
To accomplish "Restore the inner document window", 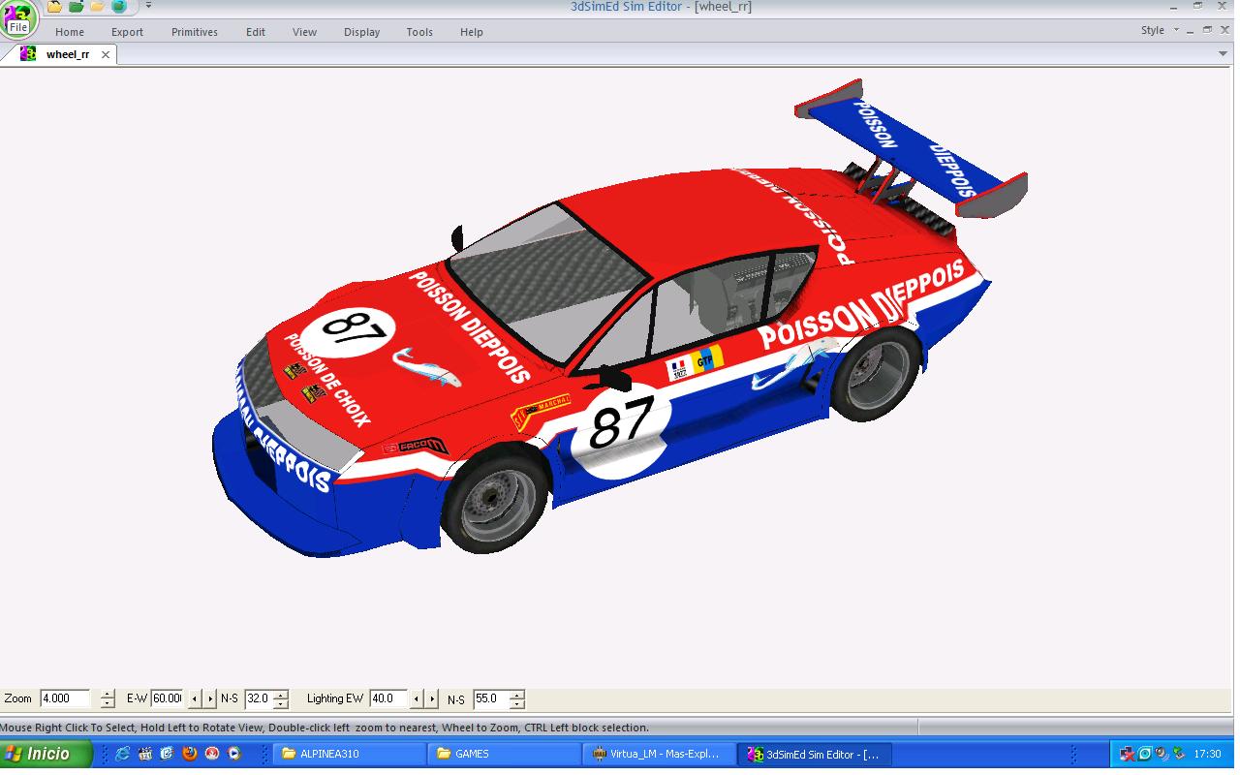I will (1207, 30).
